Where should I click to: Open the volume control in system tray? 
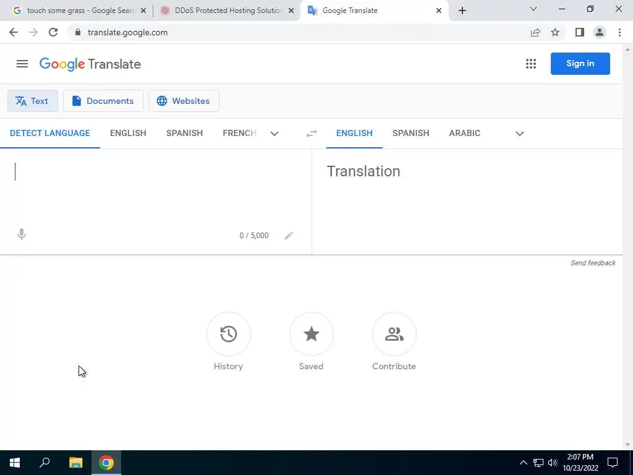553,463
